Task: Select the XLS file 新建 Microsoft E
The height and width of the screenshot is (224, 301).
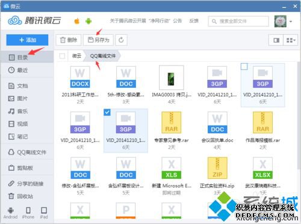Action: point(172,176)
